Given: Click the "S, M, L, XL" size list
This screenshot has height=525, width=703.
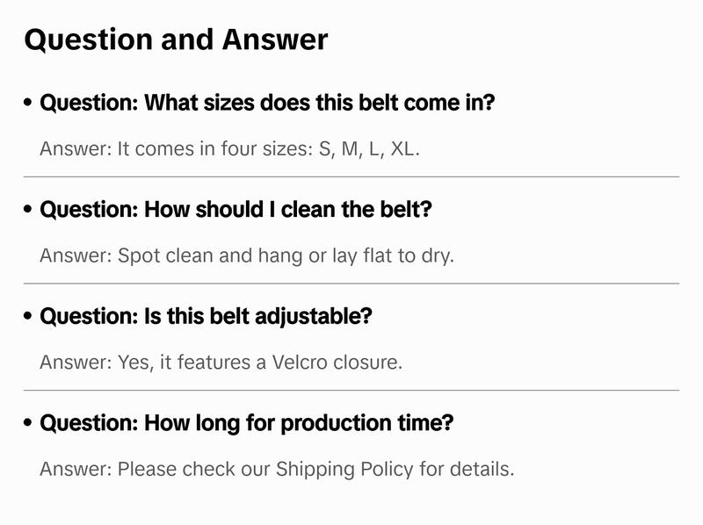Looking at the screenshot, I should click(369, 148).
